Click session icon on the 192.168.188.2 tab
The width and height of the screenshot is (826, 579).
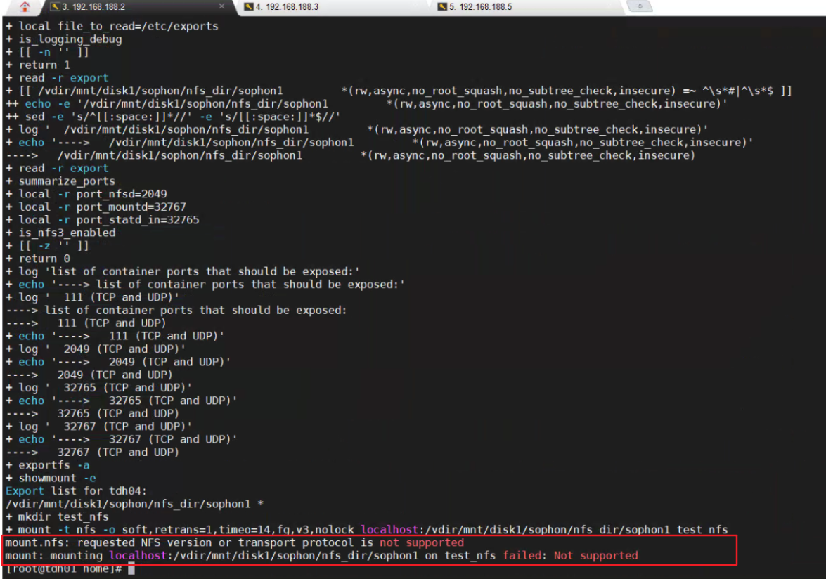[55, 7]
